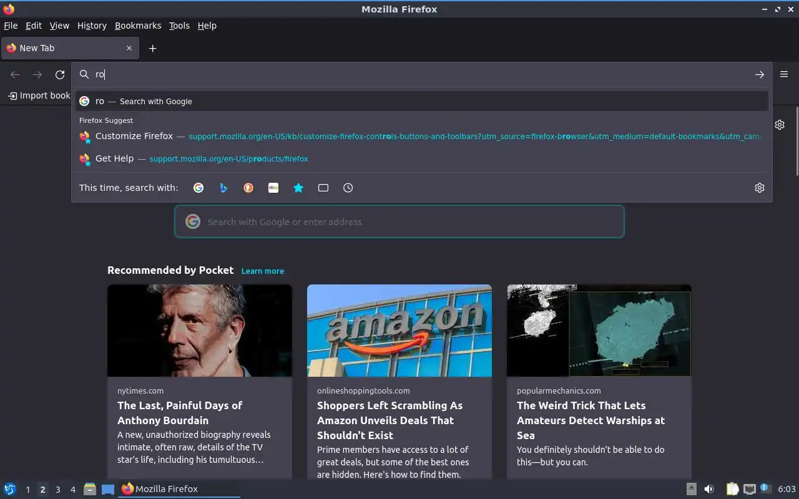Screen dimensions: 799x499
Task: Click the eject/removable media tray icon
Action: 692,489
